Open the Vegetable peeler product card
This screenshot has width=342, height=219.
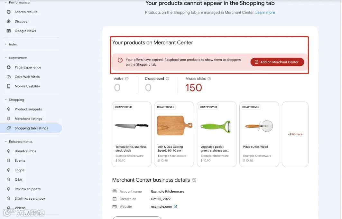point(217,134)
